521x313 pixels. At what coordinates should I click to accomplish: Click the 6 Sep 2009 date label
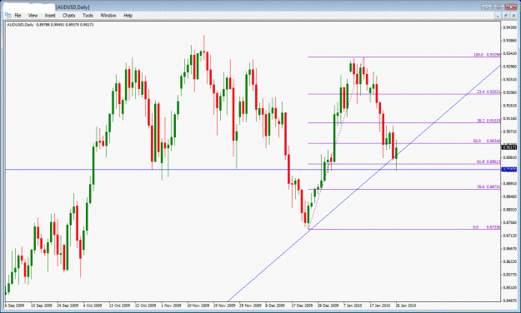(15, 306)
